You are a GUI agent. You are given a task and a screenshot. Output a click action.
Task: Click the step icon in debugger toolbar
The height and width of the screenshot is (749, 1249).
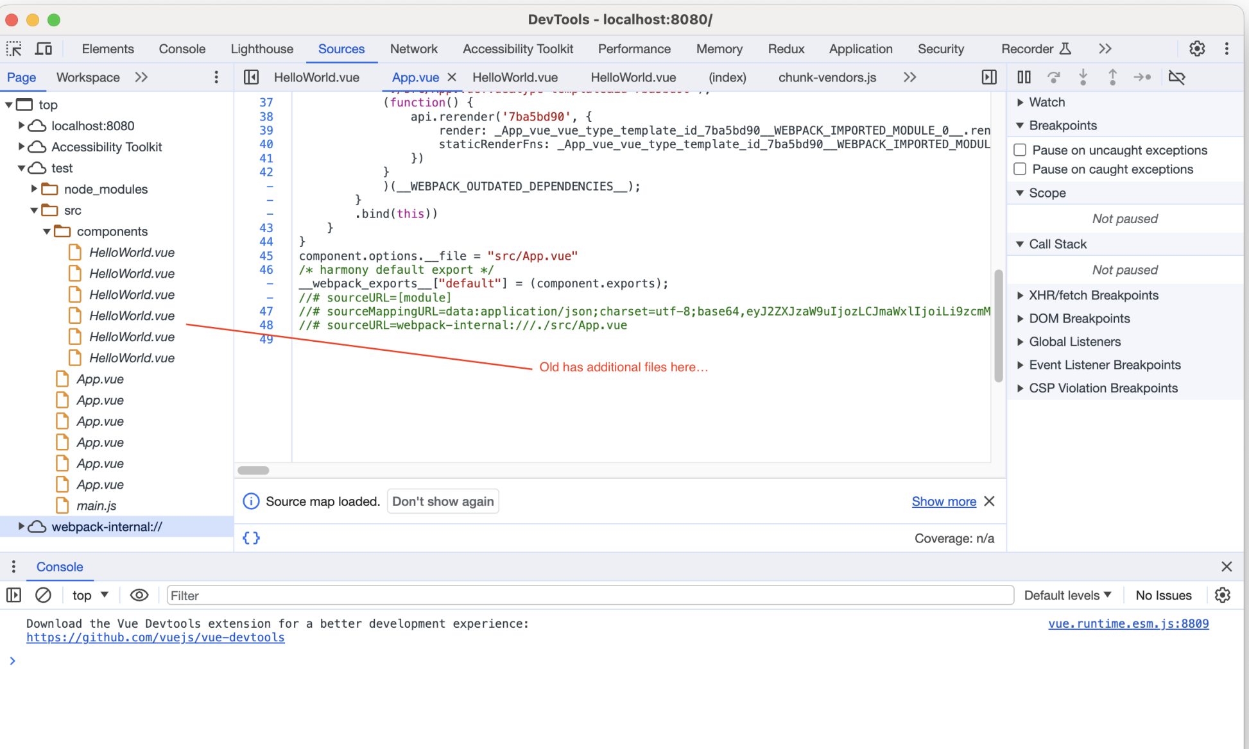pyautogui.click(x=1142, y=77)
